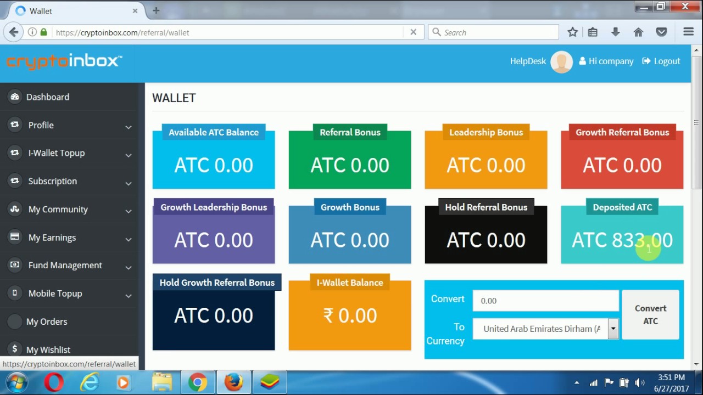Click the bookmark star icon
This screenshot has height=395, width=703.
click(x=572, y=32)
